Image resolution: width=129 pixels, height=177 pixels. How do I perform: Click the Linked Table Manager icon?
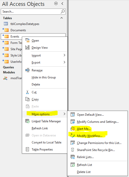click(27, 121)
